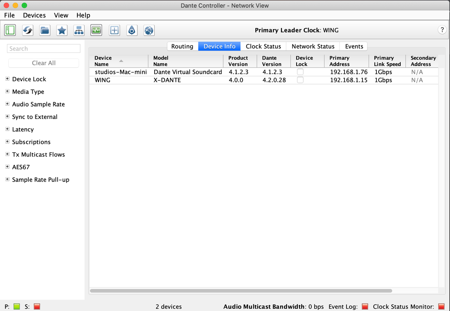Select the WING device row
This screenshot has height=311, width=450.
(264, 80)
